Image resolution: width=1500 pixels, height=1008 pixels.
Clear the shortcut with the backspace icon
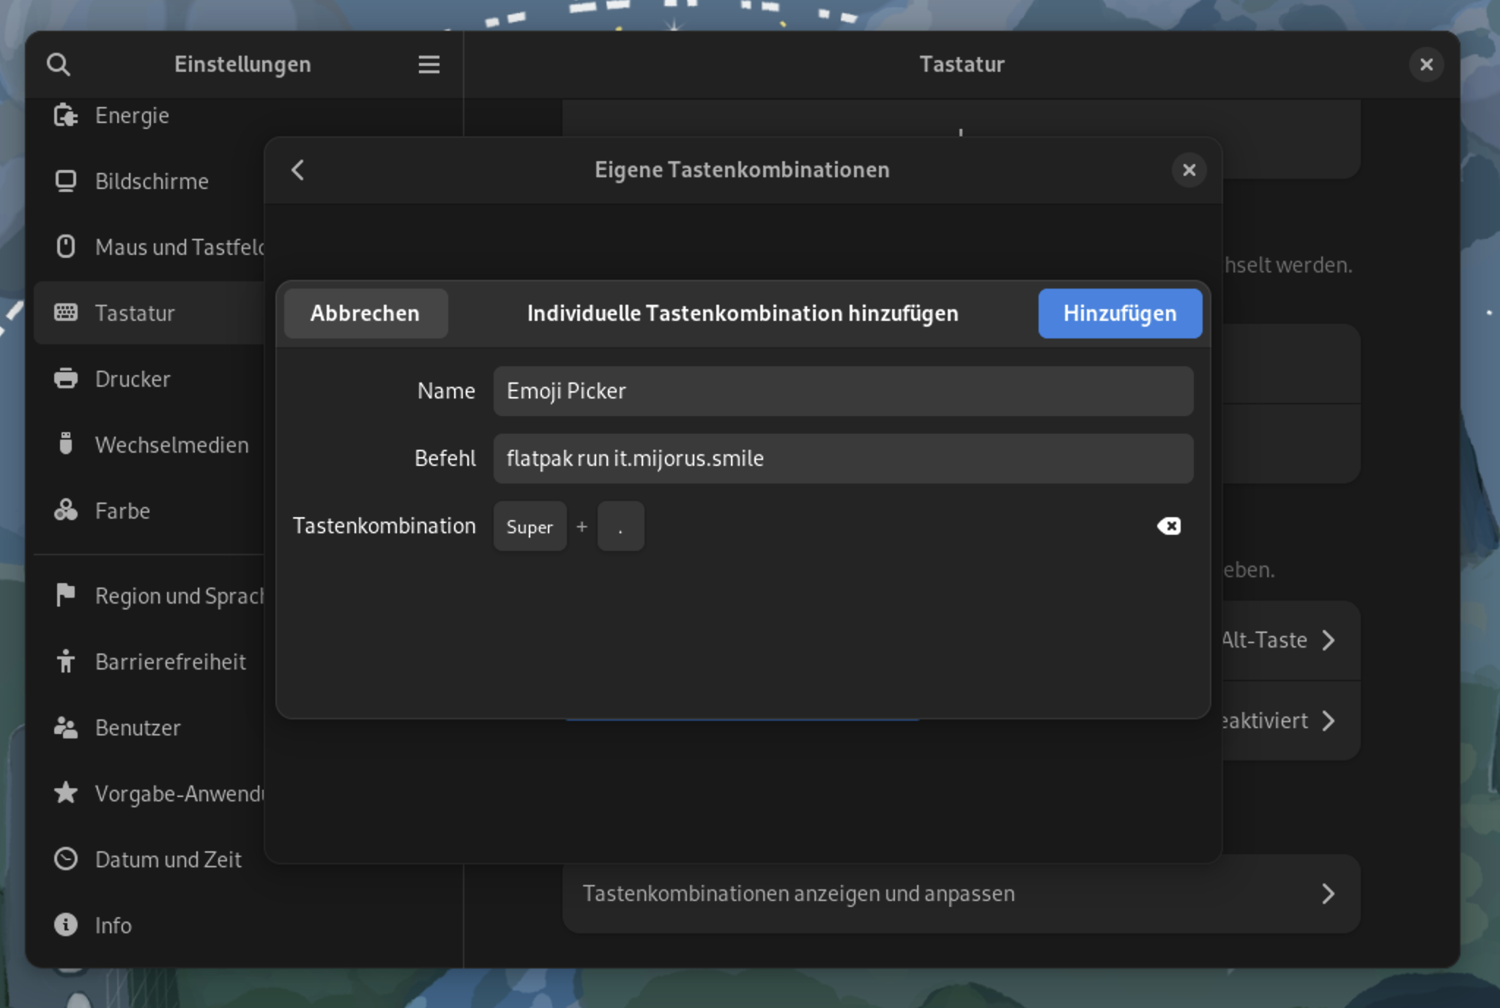[1168, 526]
